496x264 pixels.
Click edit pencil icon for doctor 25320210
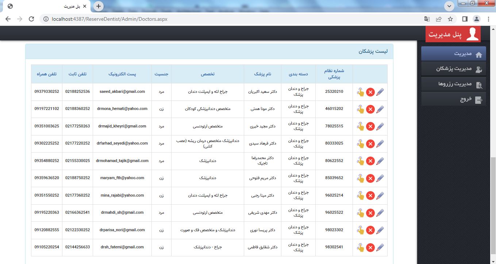[380, 92]
